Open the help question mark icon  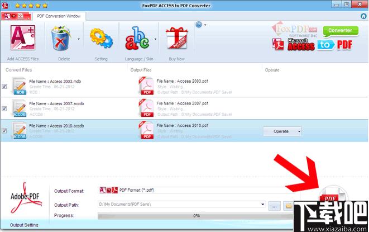199,24
